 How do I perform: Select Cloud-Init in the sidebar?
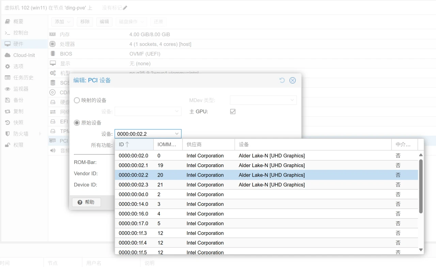[24, 55]
